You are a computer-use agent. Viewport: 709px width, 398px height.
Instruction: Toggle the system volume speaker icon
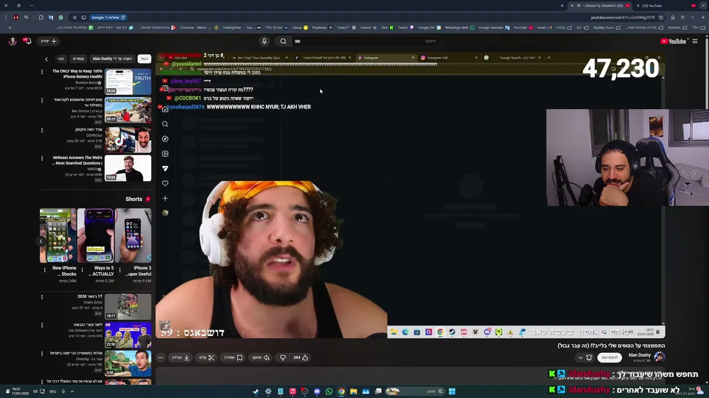(35, 391)
